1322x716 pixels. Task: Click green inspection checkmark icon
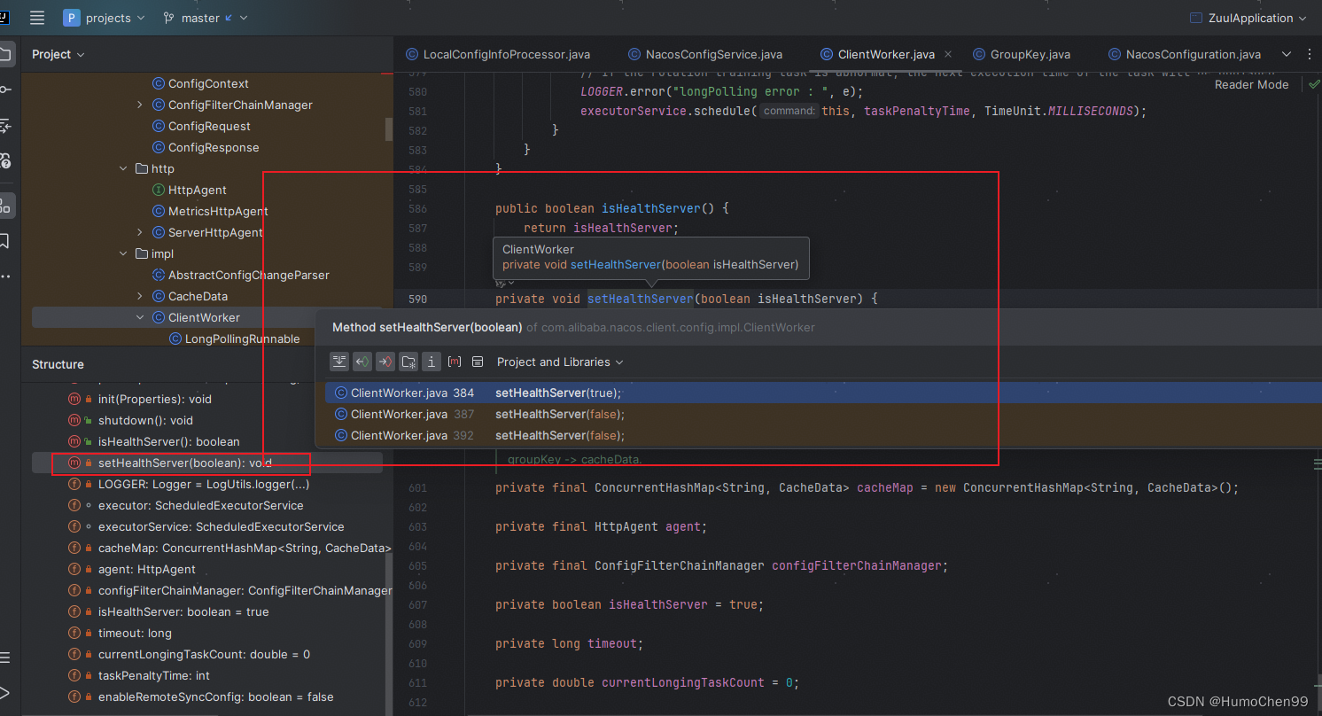click(x=1313, y=84)
